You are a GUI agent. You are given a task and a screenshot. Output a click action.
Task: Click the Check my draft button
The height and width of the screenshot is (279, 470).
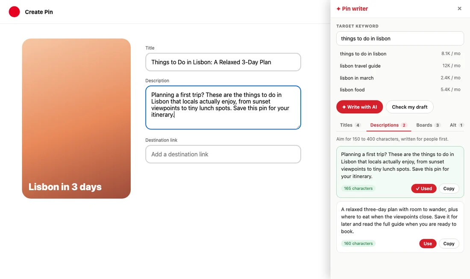[409, 107]
